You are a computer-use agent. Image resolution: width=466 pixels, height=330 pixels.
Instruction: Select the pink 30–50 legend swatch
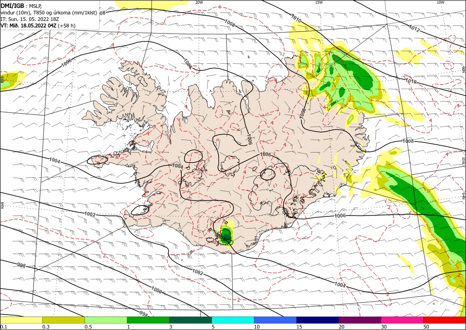click(x=403, y=320)
